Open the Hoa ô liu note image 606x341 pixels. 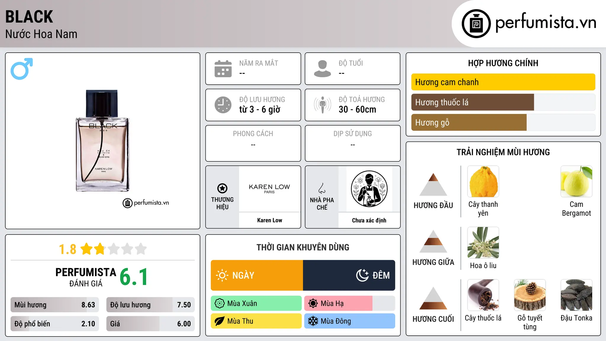(x=483, y=243)
